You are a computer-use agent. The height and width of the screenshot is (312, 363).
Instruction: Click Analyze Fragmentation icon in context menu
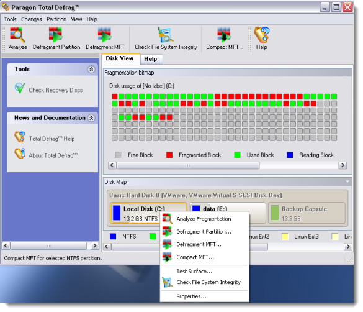tap(167, 219)
